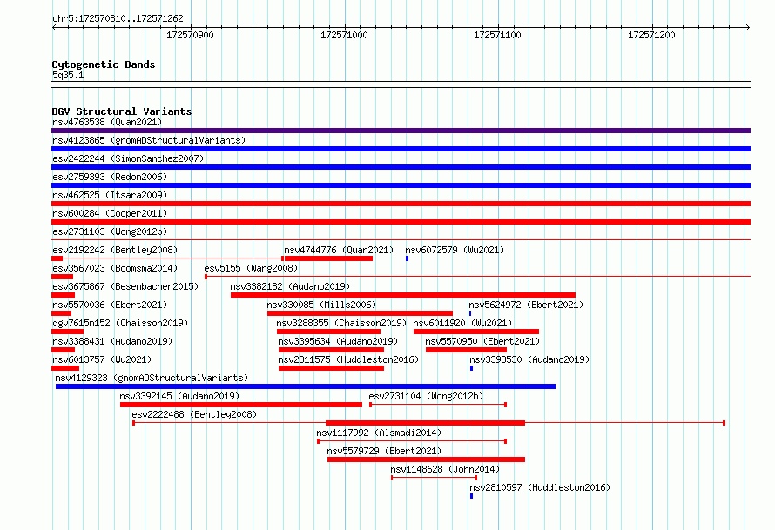This screenshot has width=775, height=530.
Task: Click the nsv6013757 (Wu2021) label
Action: (x=102, y=359)
